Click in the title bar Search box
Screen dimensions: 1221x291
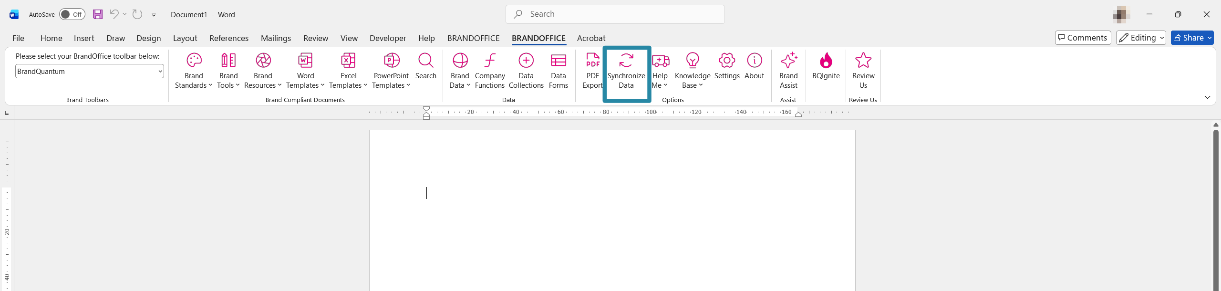click(615, 14)
